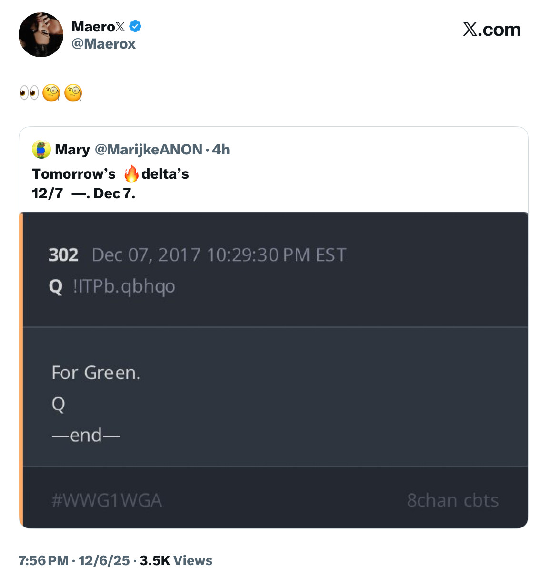Image resolution: width=550 pixels, height=578 pixels.
Task: Click the eyes emoji in tweet
Action: pyautogui.click(x=29, y=92)
